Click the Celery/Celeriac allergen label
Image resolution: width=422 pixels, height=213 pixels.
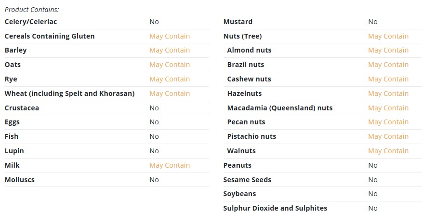pyautogui.click(x=31, y=22)
